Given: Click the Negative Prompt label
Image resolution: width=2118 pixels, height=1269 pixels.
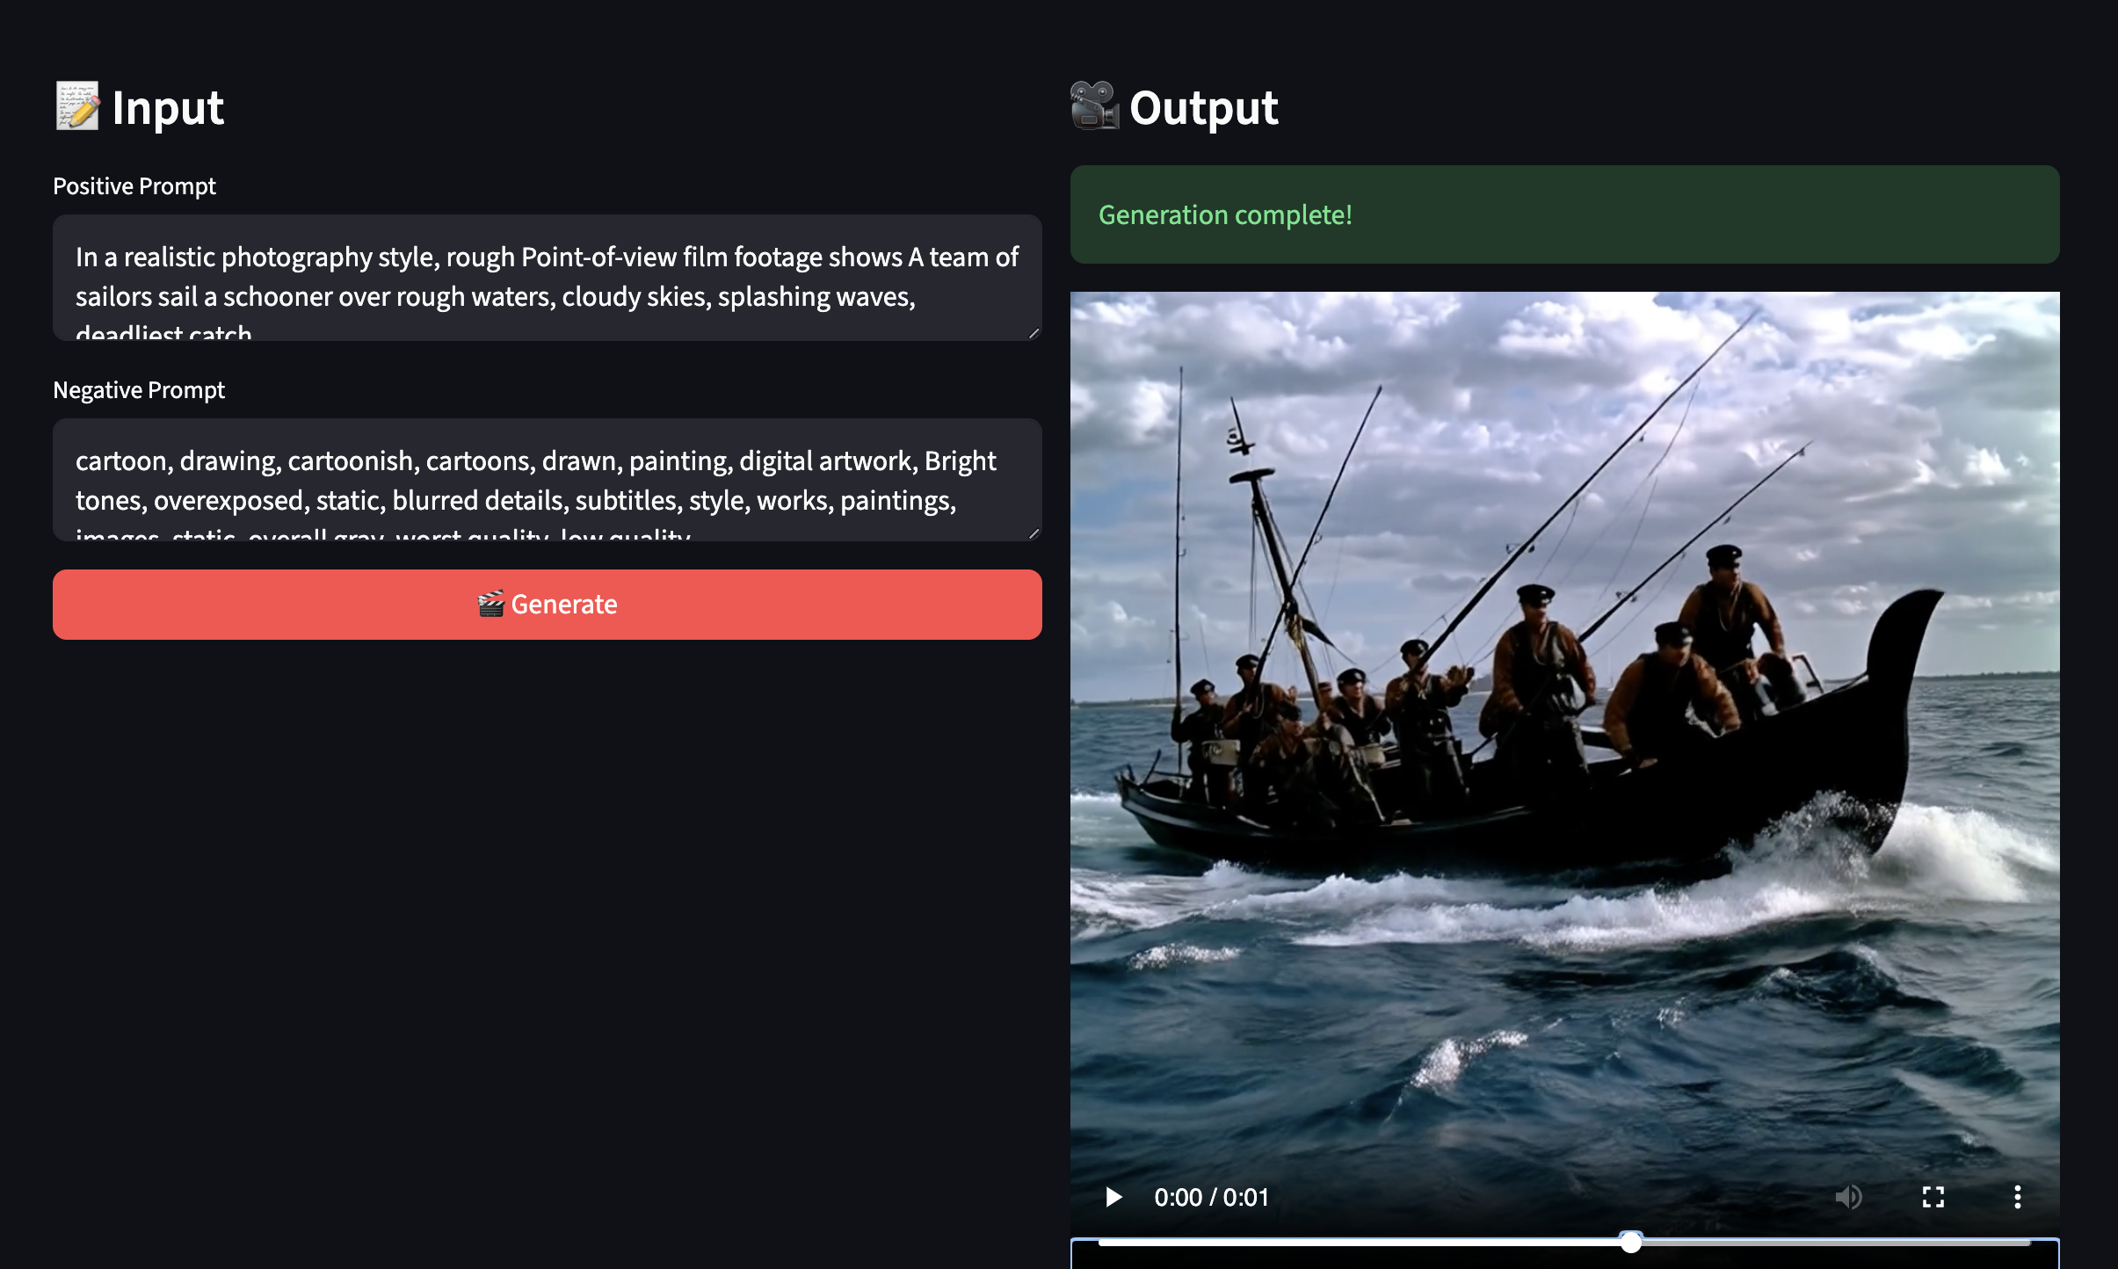Looking at the screenshot, I should pos(139,390).
